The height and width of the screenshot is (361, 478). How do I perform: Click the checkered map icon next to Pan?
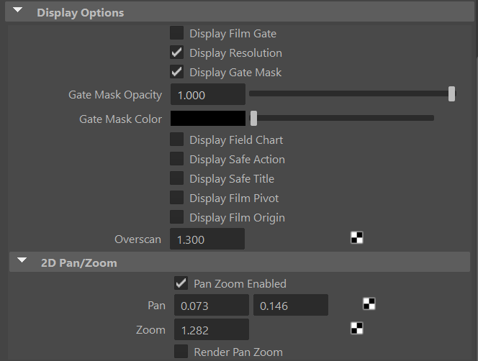click(369, 303)
